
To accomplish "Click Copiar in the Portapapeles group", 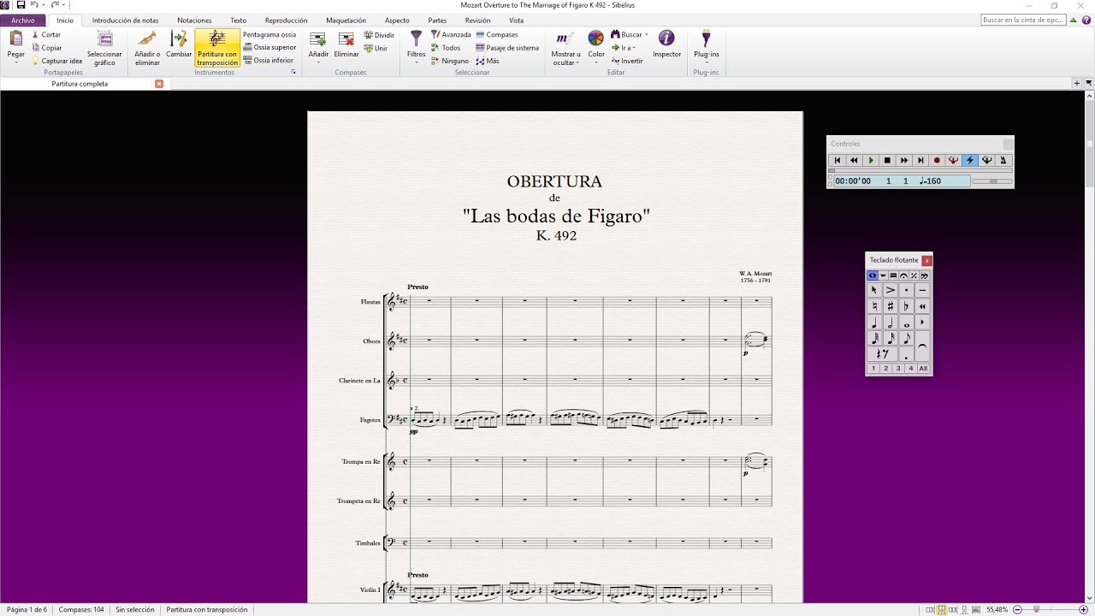I will click(46, 48).
